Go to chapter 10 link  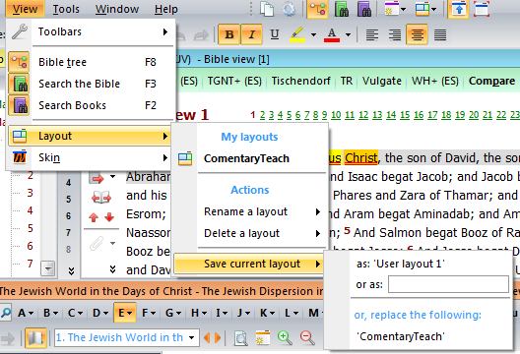(336, 115)
